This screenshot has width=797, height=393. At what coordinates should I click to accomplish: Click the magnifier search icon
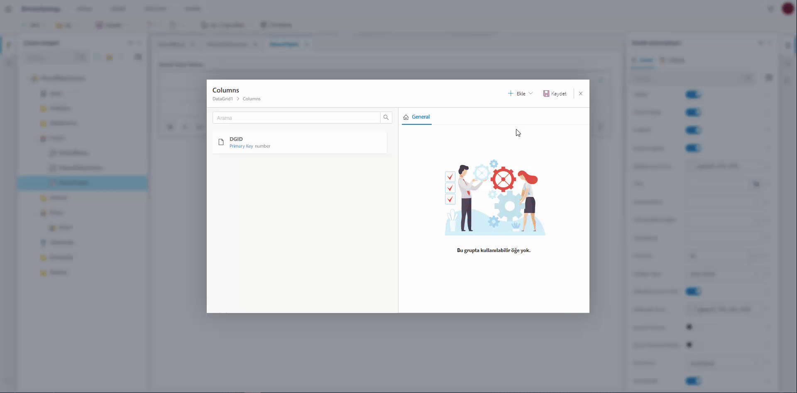click(x=386, y=118)
